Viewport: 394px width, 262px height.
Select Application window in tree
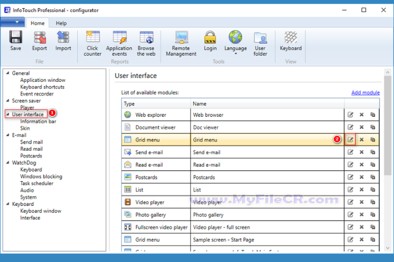[x=43, y=80]
